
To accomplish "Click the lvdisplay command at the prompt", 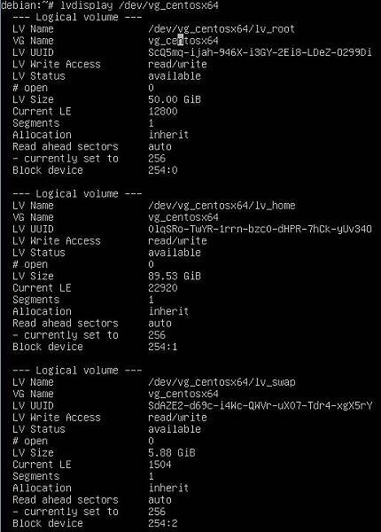I will [x=140, y=6].
